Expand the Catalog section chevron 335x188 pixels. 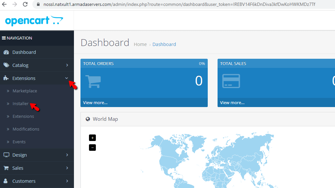coord(67,65)
